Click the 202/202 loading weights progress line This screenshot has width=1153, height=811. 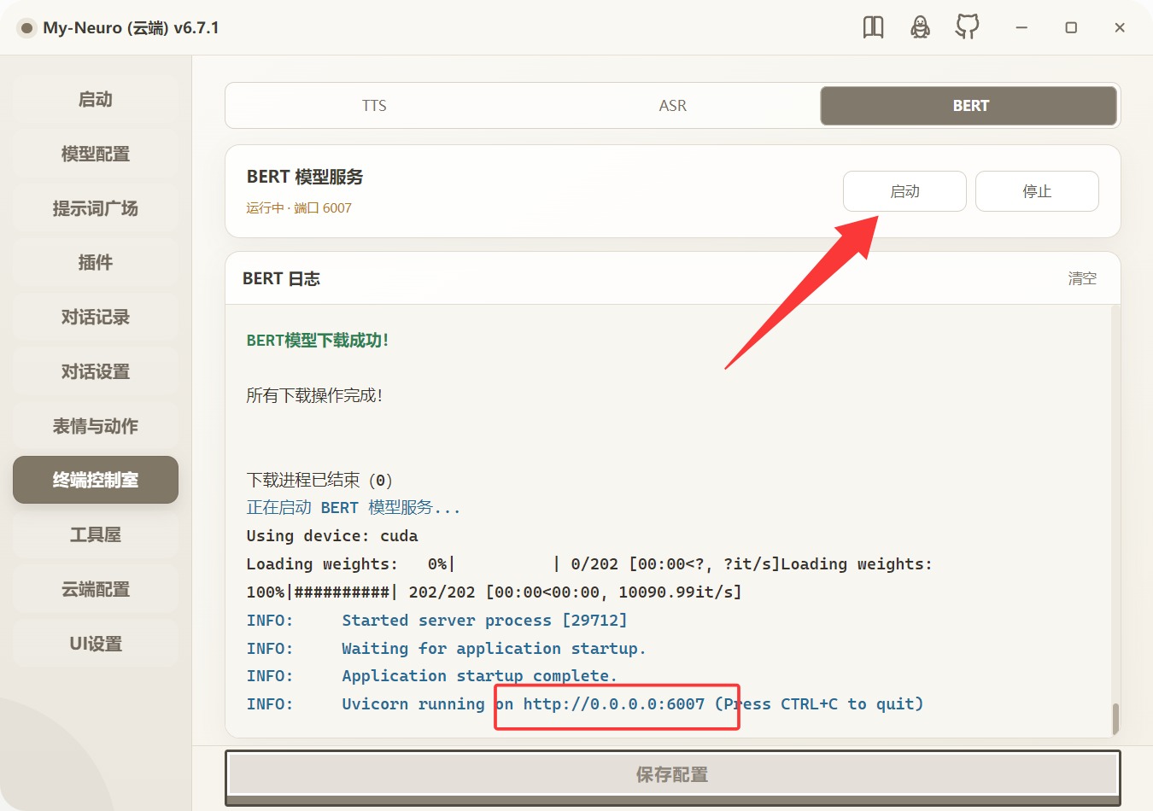click(494, 592)
